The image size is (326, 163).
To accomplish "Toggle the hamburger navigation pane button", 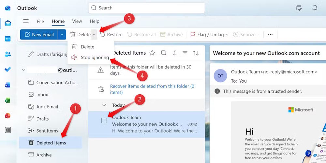I will (26, 21).
